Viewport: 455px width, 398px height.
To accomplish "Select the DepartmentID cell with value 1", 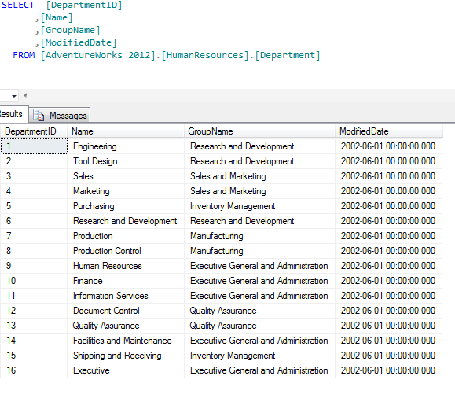I will (x=34, y=146).
